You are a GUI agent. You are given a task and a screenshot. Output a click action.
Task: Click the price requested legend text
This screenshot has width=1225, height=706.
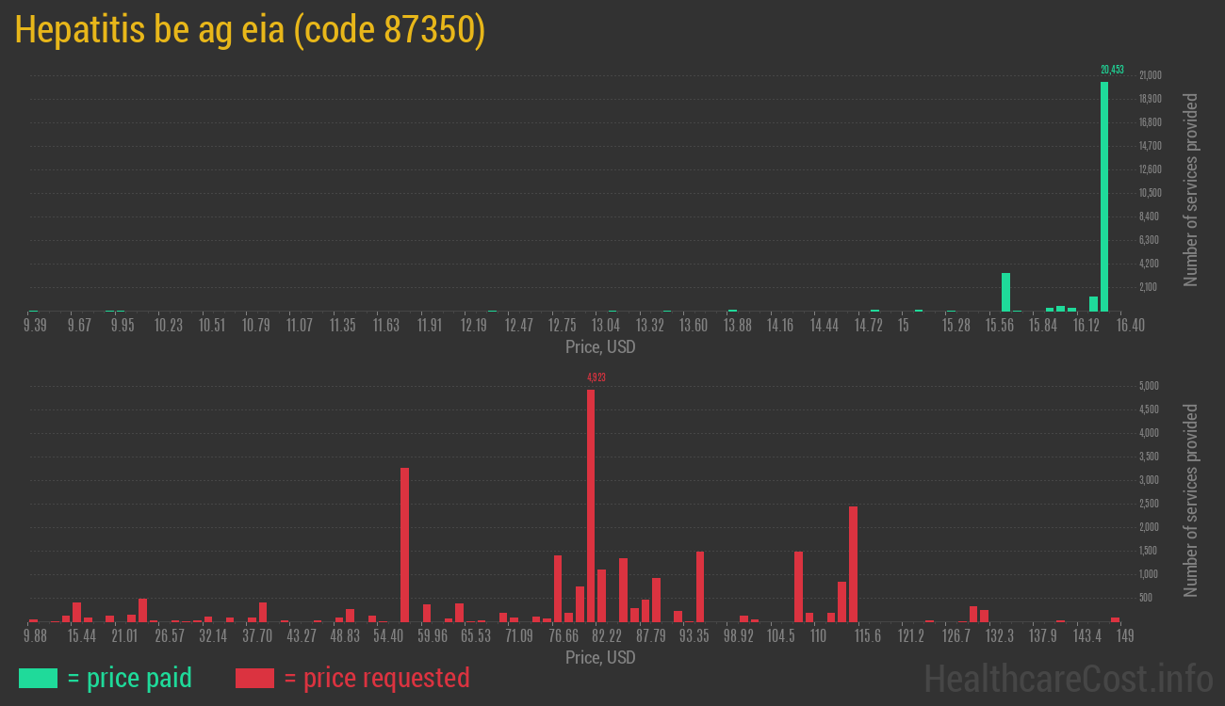[376, 678]
